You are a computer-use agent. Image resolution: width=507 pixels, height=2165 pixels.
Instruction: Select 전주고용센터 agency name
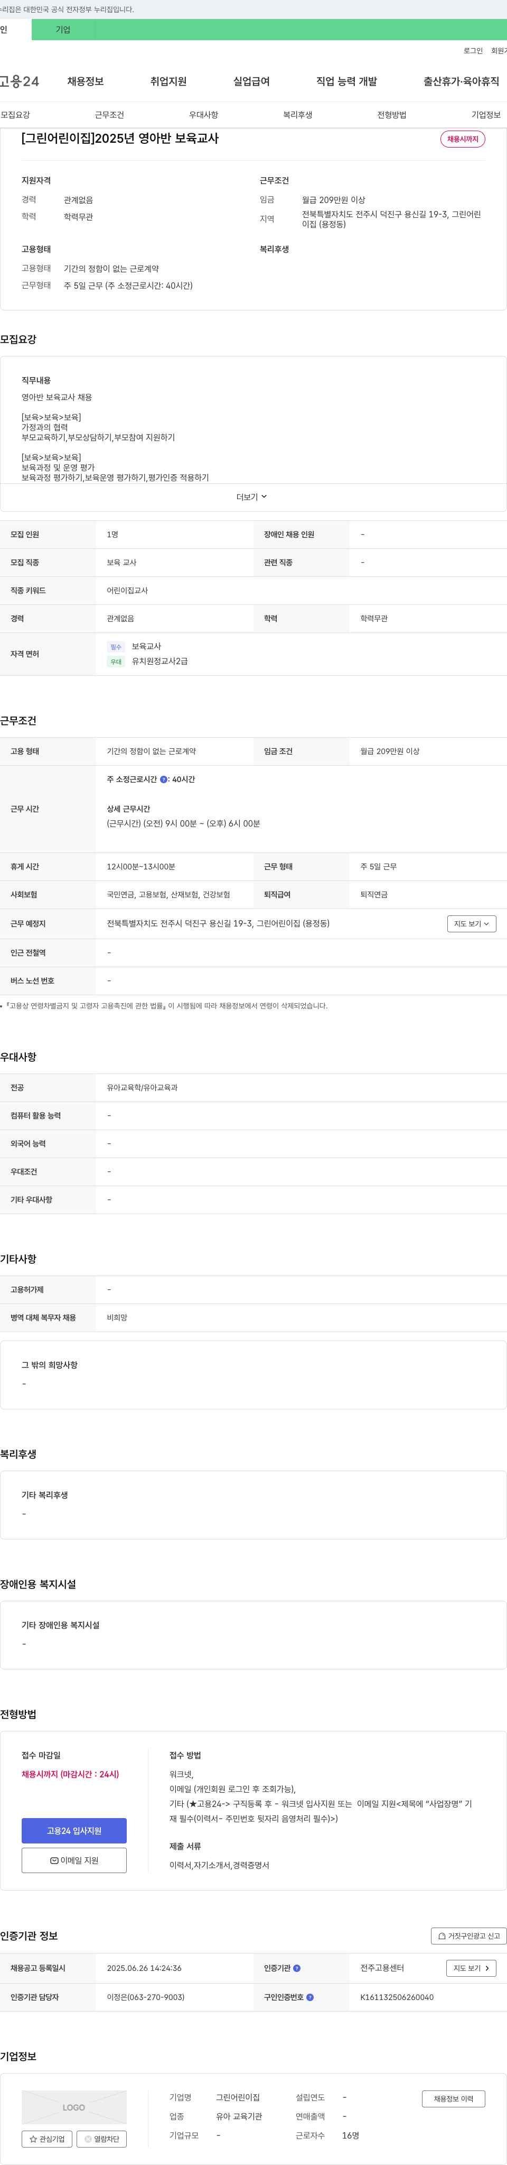pos(382,1968)
